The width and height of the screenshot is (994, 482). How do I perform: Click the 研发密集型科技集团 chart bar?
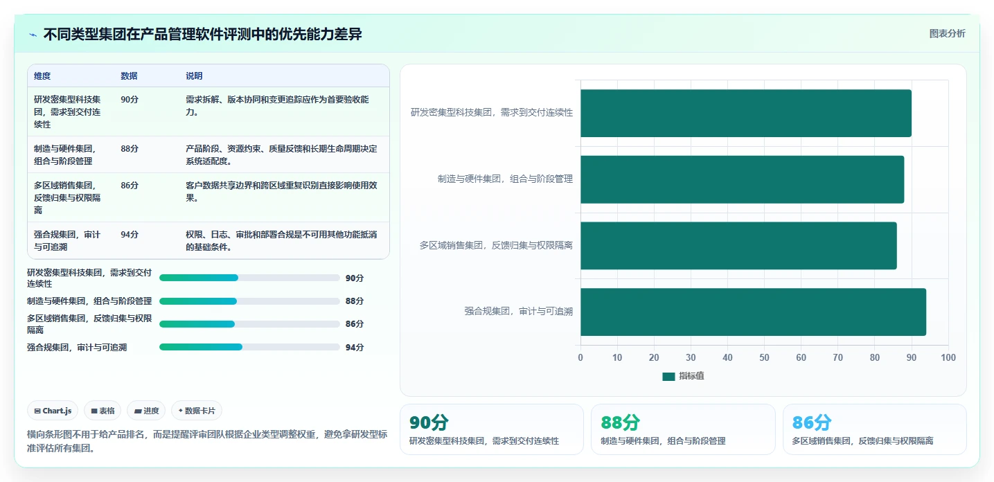(x=746, y=113)
